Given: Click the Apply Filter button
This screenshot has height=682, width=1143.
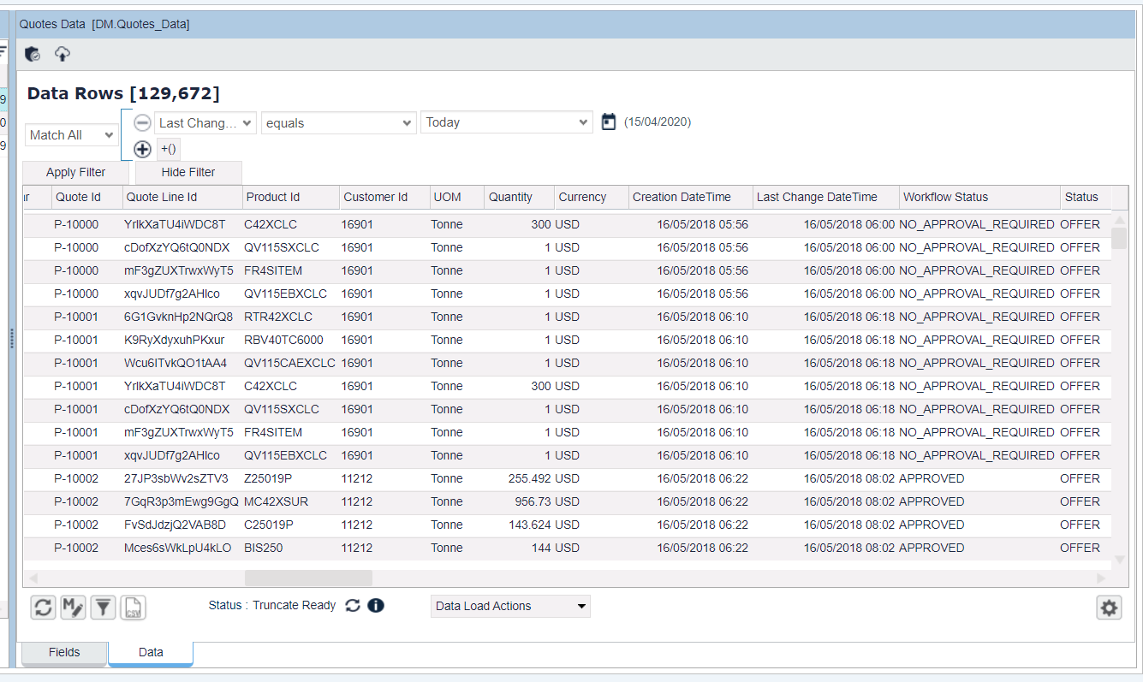Looking at the screenshot, I should point(75,172).
